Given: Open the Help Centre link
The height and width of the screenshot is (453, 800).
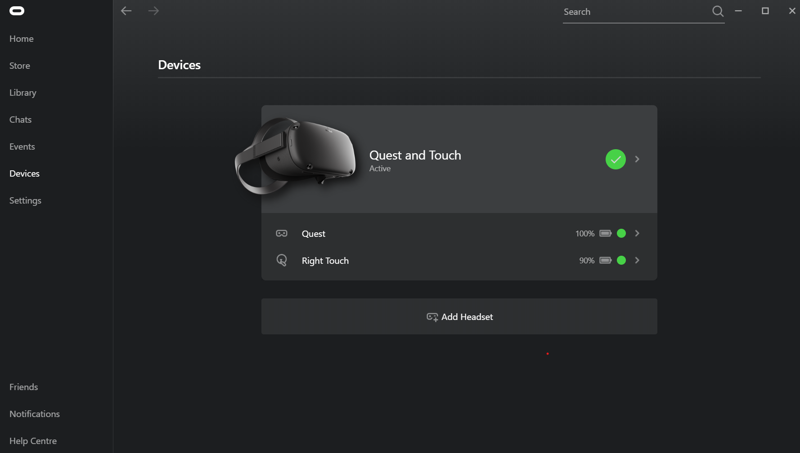Looking at the screenshot, I should [x=33, y=441].
